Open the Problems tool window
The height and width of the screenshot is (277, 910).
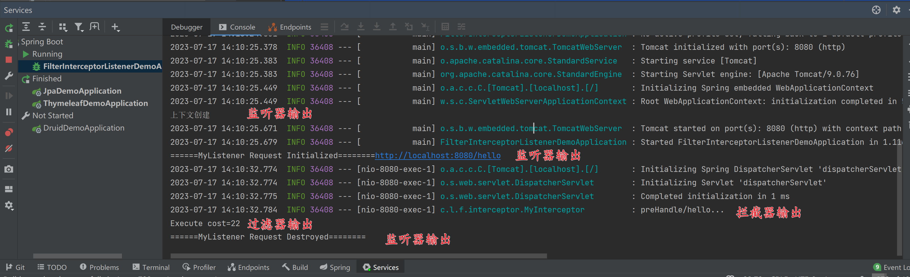point(99,267)
